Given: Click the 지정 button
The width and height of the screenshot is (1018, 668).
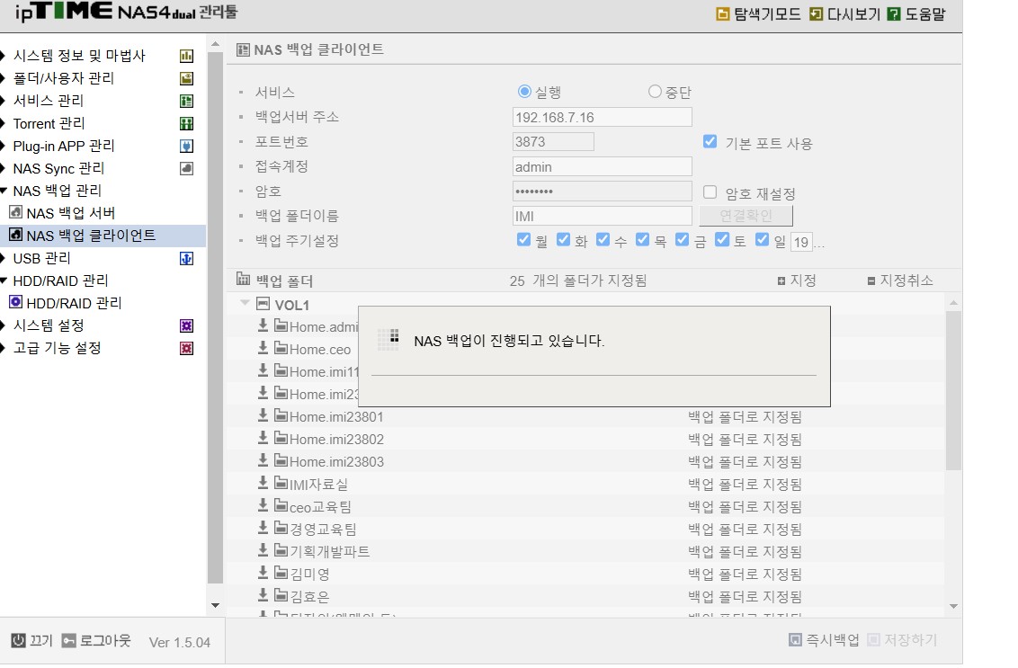Looking at the screenshot, I should [x=797, y=281].
